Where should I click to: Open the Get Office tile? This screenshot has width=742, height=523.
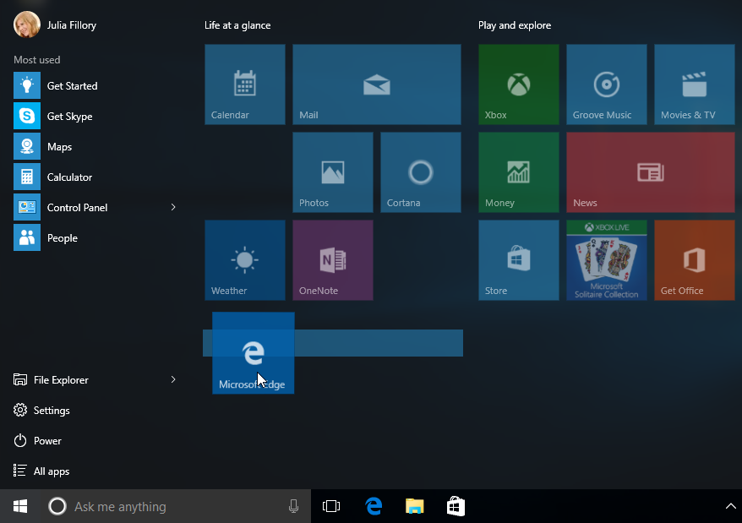click(x=694, y=259)
